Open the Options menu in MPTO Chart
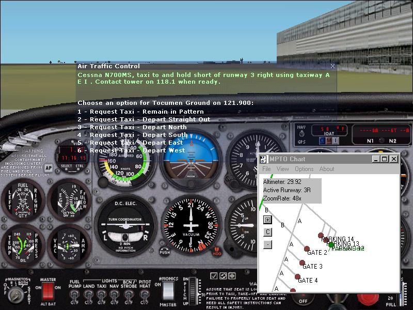The image size is (413, 310). coord(304,169)
